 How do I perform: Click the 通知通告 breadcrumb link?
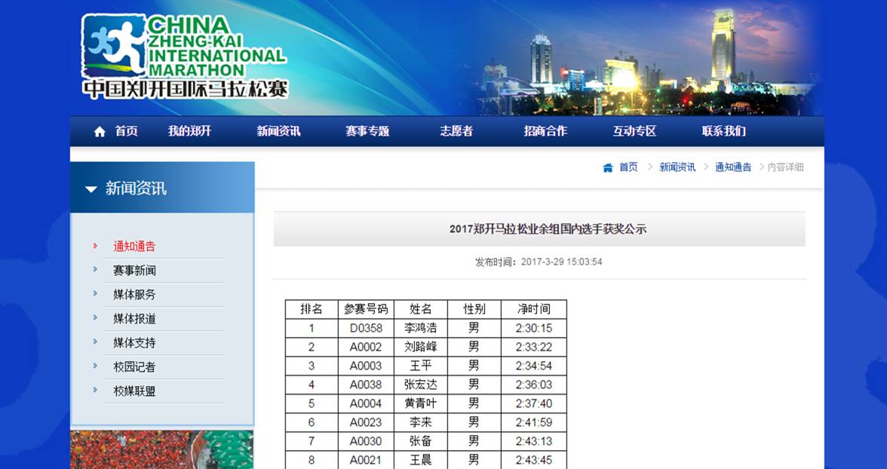[x=733, y=167]
